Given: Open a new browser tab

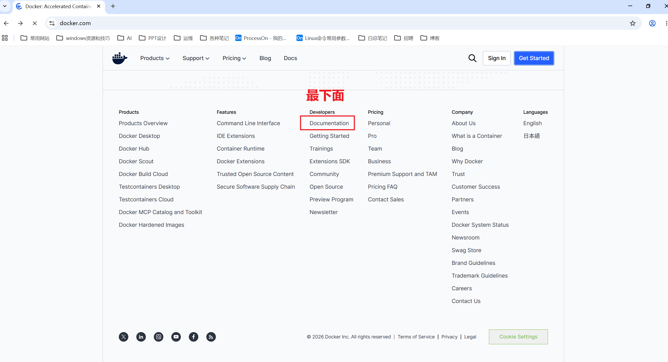Looking at the screenshot, I should 113,6.
